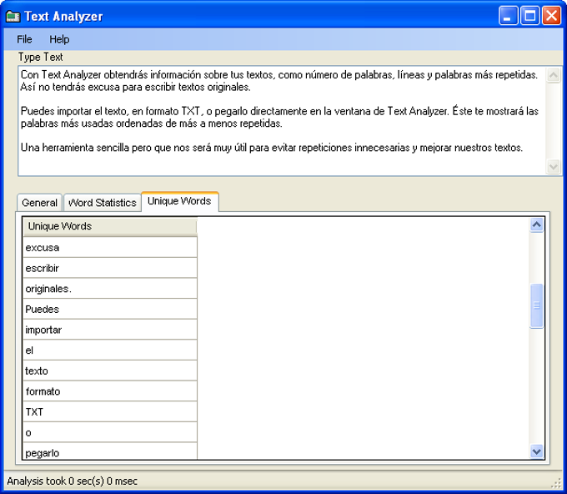
Task: Select the 'formato' row
Action: click(110, 391)
